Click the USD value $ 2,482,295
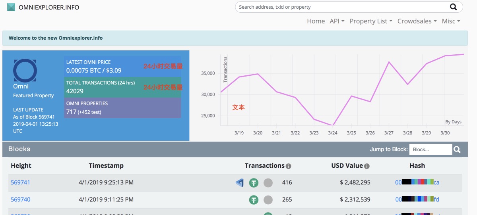This screenshot has height=215, width=477. point(355,182)
